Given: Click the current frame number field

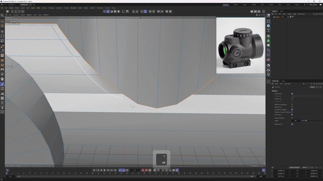Looking at the screenshot, I should click(135, 170).
